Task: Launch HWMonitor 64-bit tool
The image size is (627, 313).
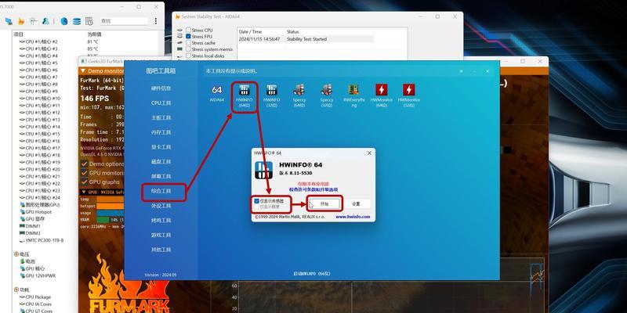Action: pyautogui.click(x=381, y=95)
